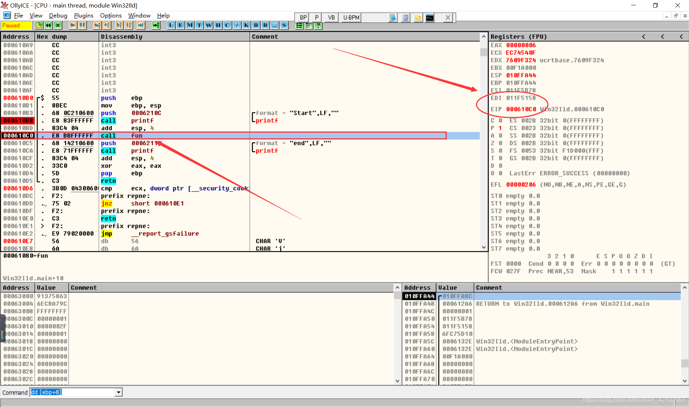The image size is (689, 407).
Task: Toggle the C flag value
Action: (x=500, y=121)
